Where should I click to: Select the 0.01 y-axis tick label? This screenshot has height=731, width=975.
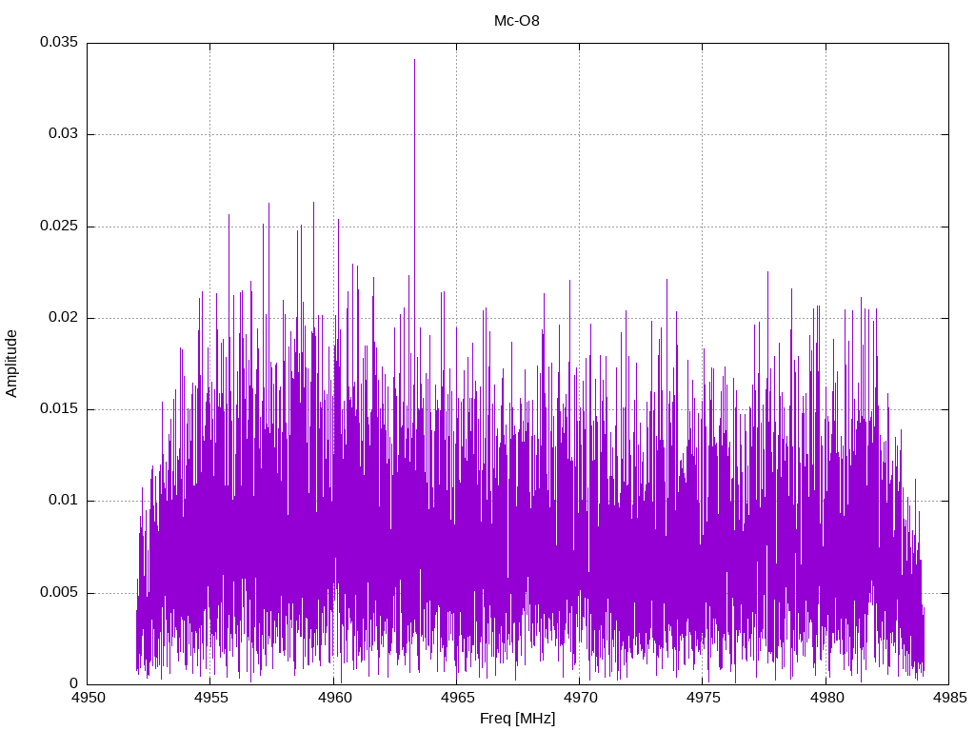tap(62, 501)
